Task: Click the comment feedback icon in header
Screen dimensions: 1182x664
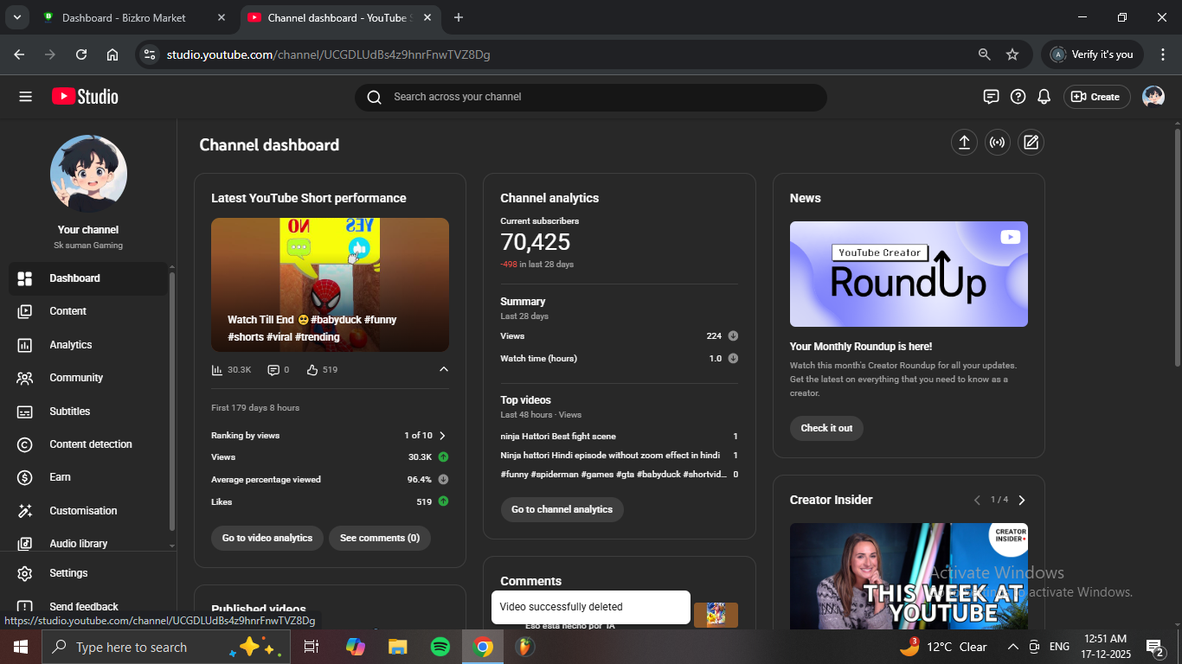Action: click(x=991, y=97)
